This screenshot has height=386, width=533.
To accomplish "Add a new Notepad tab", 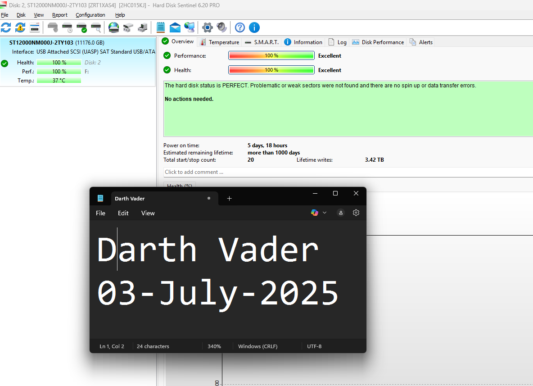I will tap(229, 198).
